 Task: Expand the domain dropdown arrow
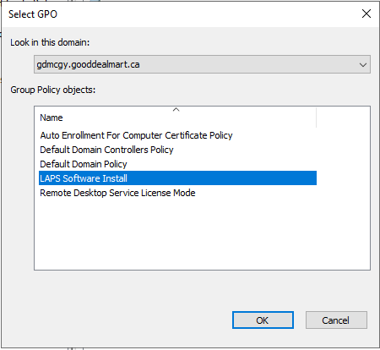[x=363, y=65]
